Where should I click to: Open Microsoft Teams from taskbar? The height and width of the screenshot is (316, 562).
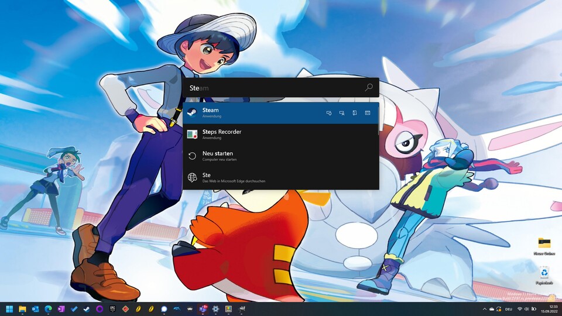click(203, 309)
